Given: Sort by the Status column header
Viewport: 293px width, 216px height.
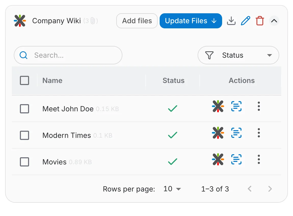Looking at the screenshot, I should (x=173, y=81).
